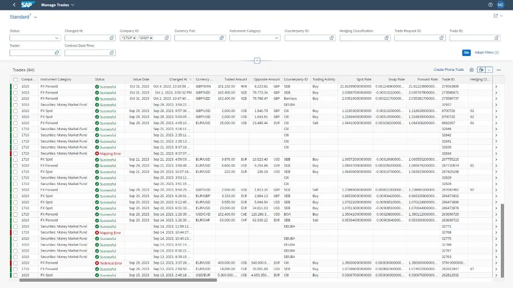Check the first FX Forward row checkbox
The width and height of the screenshot is (513, 288).
point(15,86)
